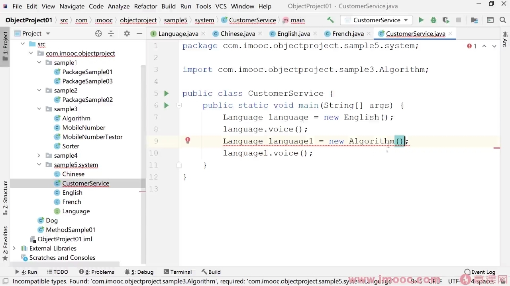The height and width of the screenshot is (286, 510).
Task: Click the stop process icon
Action: pos(458,20)
